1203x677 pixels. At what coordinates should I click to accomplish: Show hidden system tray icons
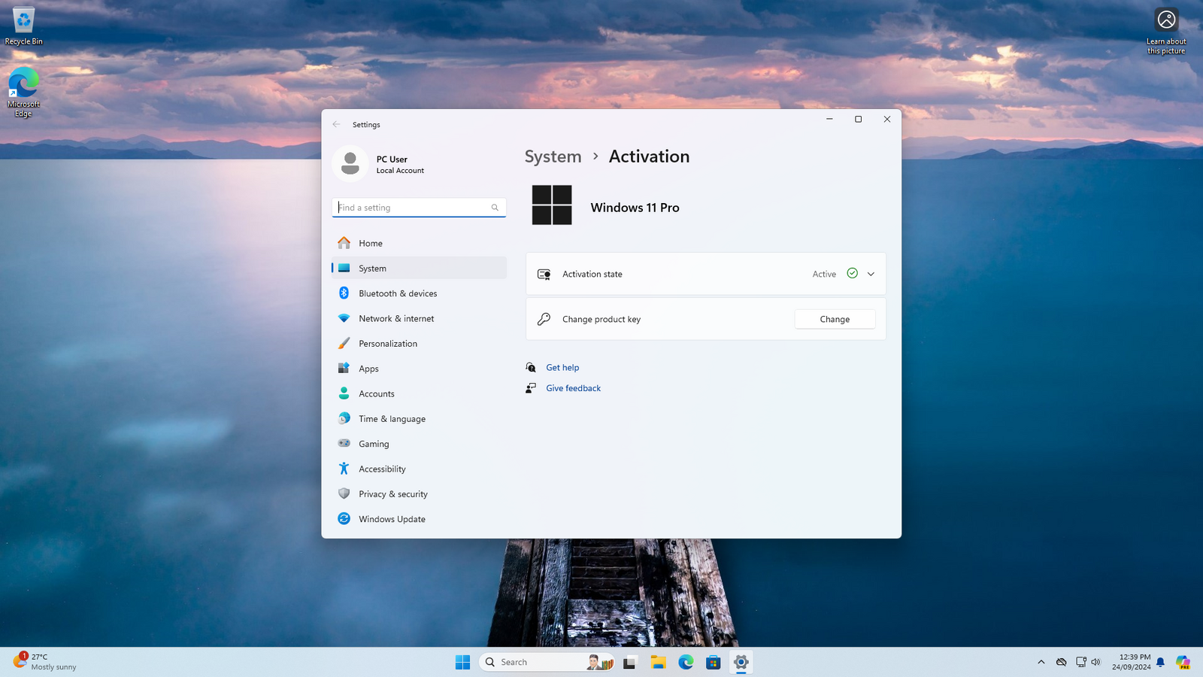coord(1041,662)
